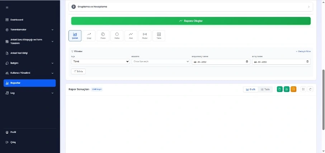Image resolution: width=325 pixels, height=153 pixels.
Task: Select the Alan area chart type
Action: pos(131,36)
